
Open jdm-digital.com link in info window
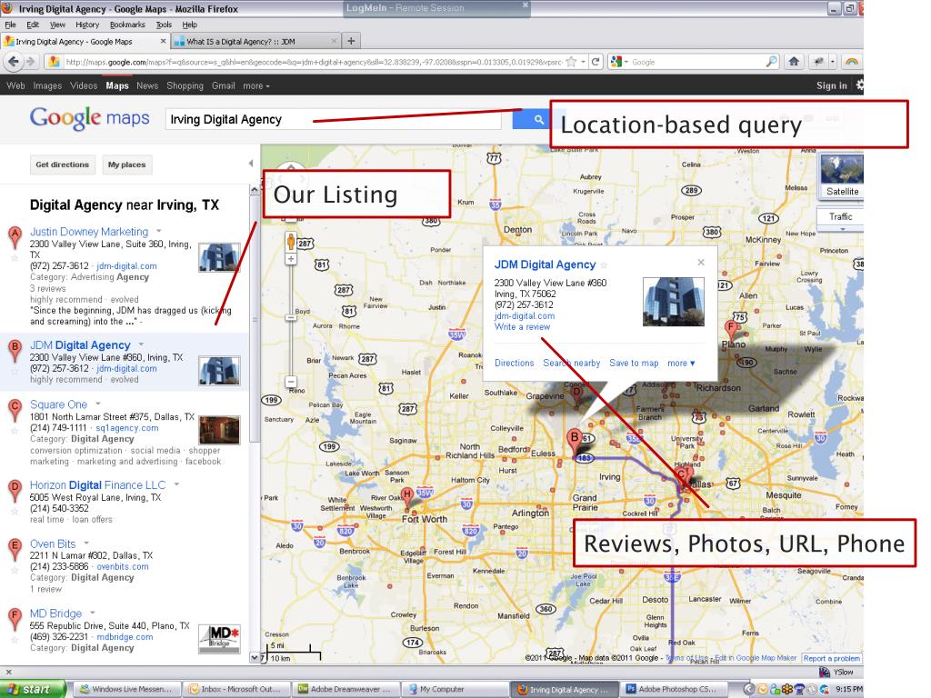point(525,316)
